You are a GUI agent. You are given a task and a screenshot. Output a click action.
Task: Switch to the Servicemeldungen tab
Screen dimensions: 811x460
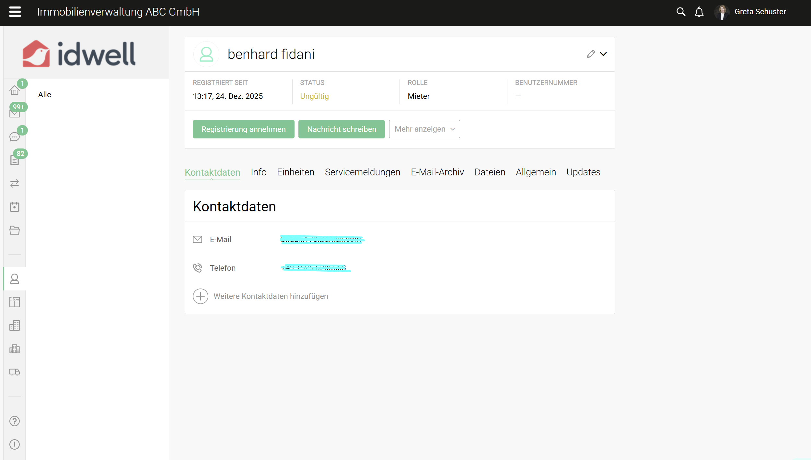[362, 172]
